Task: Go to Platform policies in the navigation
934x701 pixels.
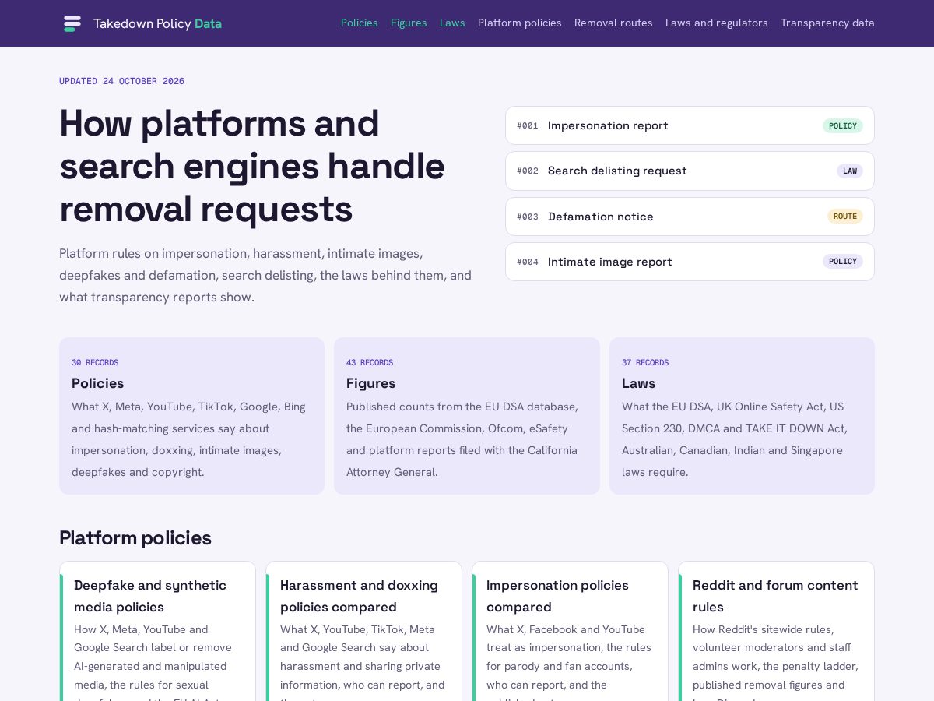Action: (520, 23)
